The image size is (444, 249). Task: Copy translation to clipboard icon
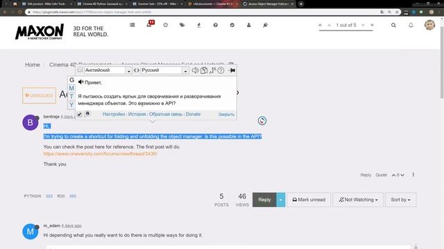203,71
